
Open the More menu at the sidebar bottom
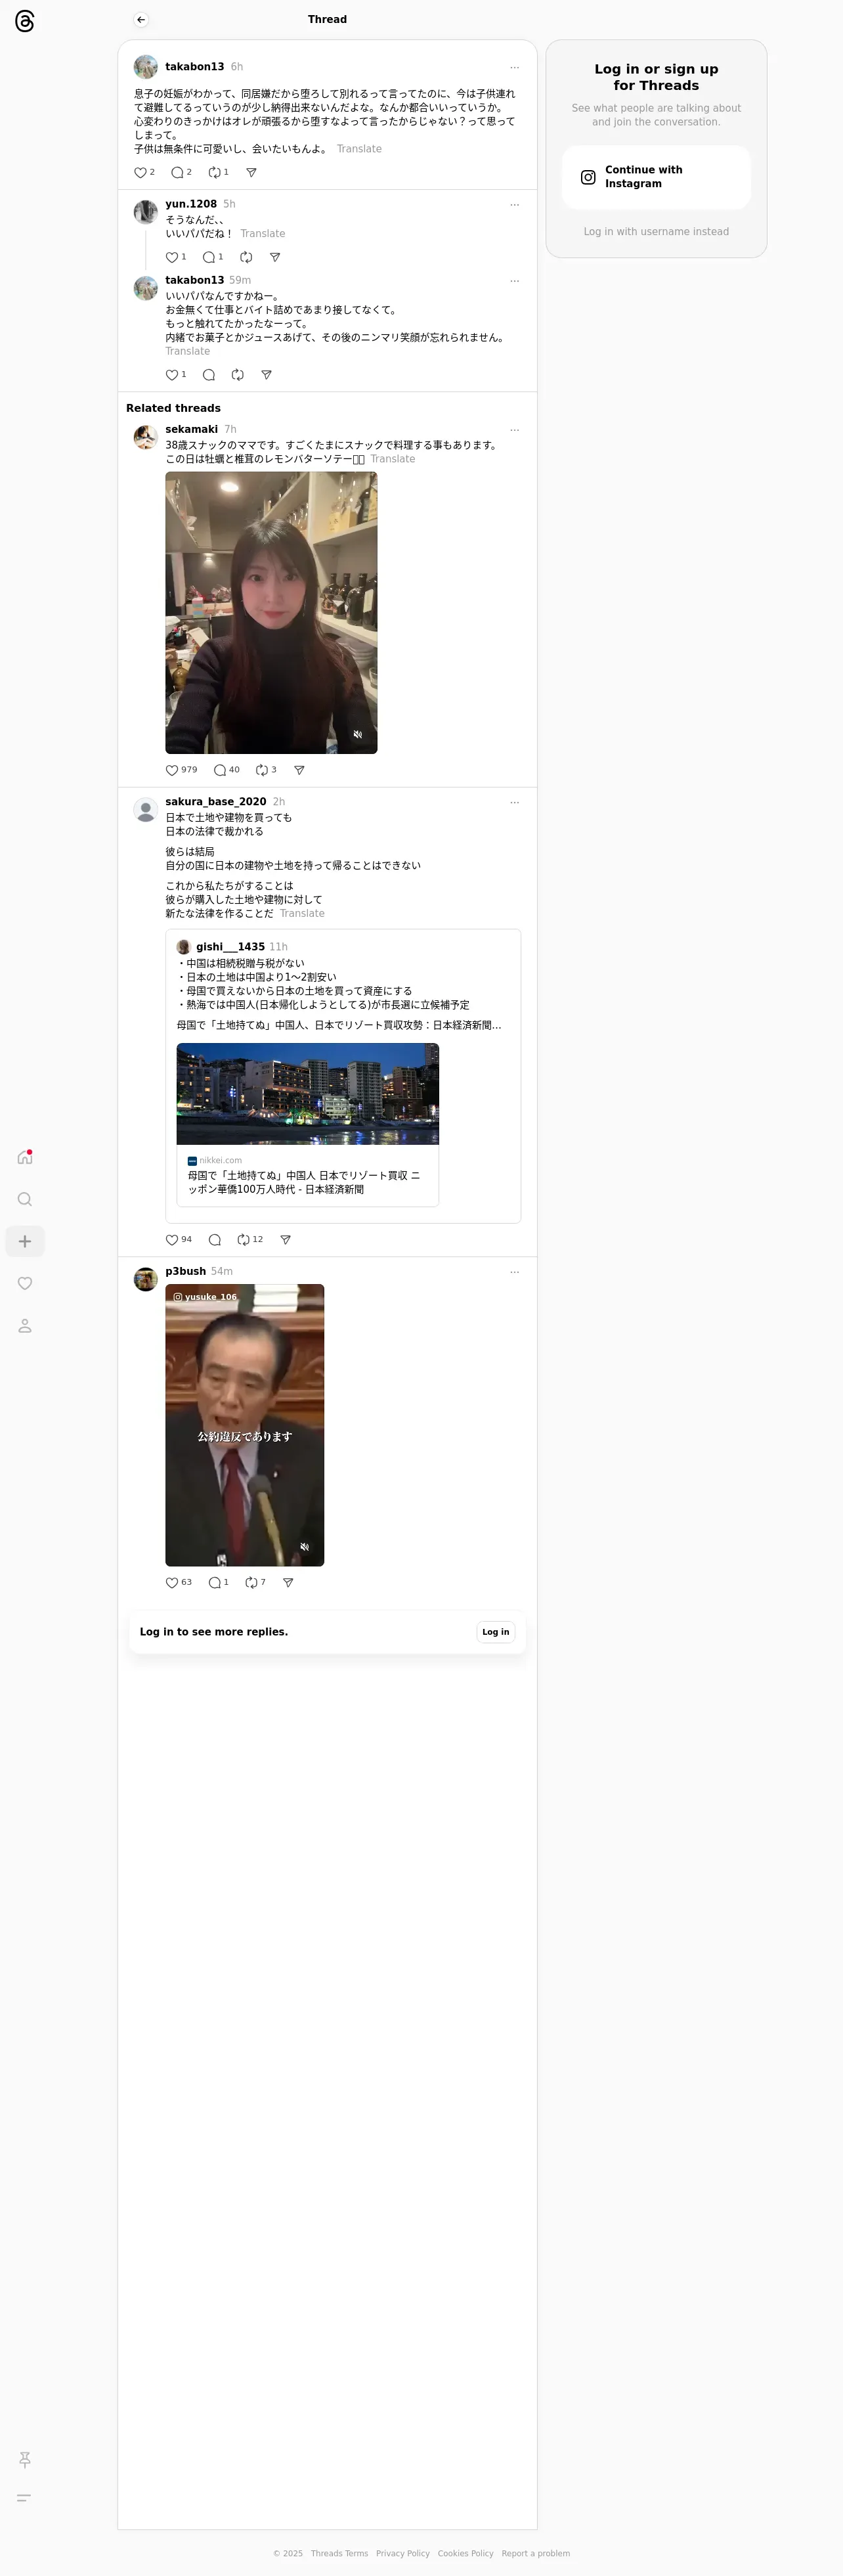pos(25,2497)
